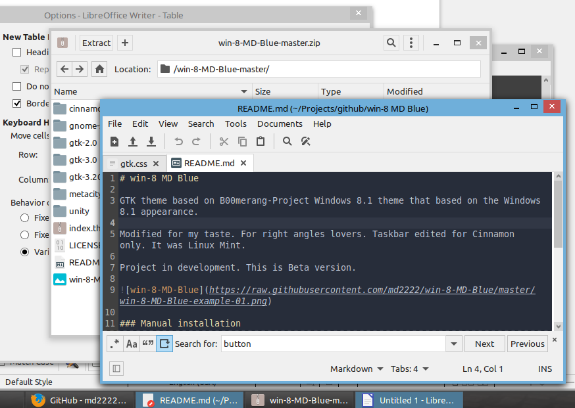This screenshot has height=408, width=575.
Task: Switch to win-8-MD-Blue archive taskbar entry
Action: coord(299,400)
